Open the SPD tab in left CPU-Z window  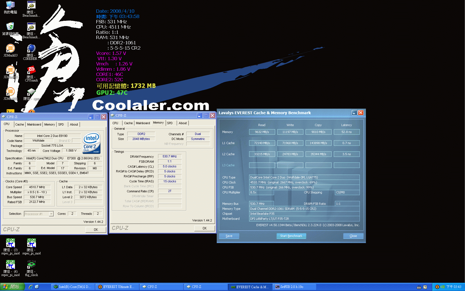pos(61,124)
